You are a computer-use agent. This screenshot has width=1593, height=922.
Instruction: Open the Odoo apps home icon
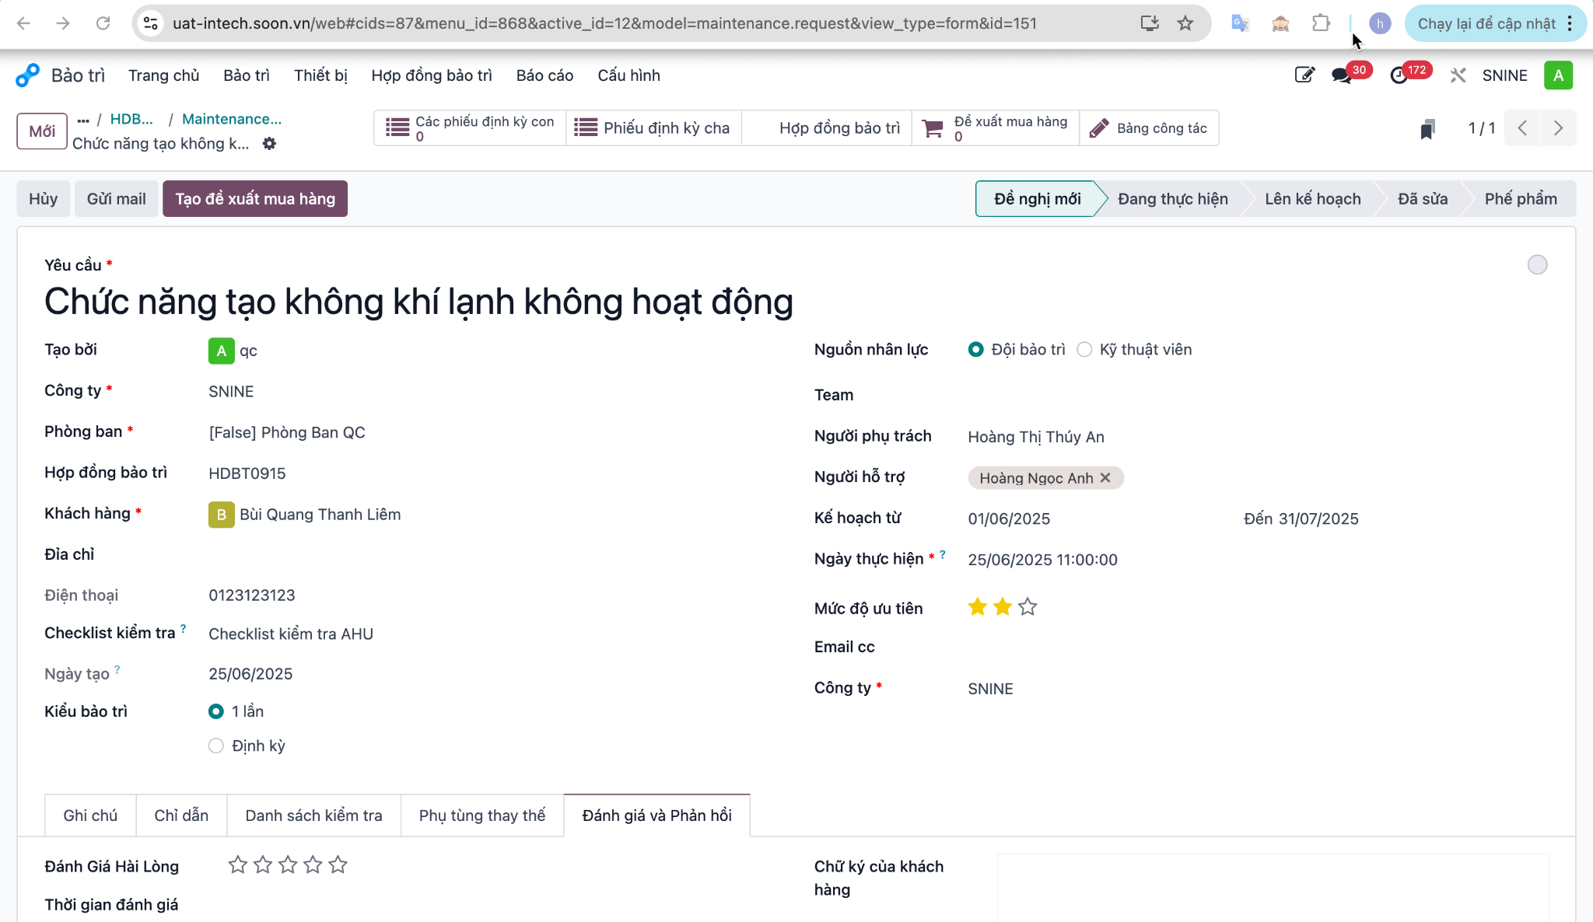click(x=27, y=75)
